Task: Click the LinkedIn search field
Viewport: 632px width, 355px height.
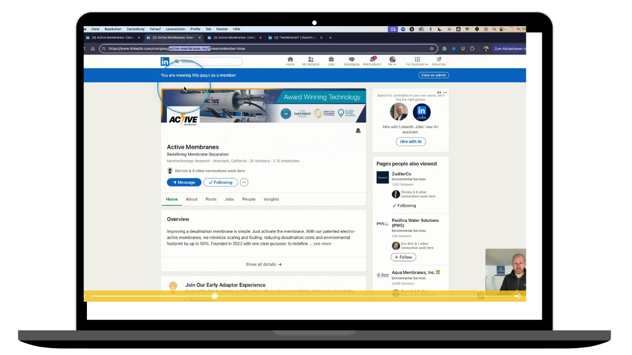Action: click(x=207, y=62)
